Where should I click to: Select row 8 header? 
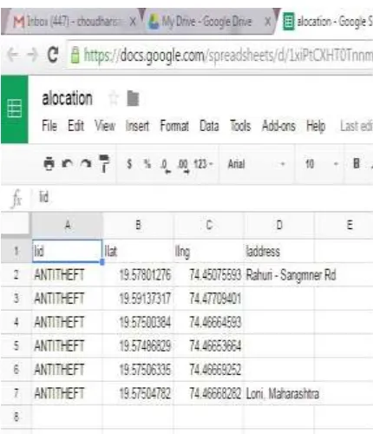(16, 417)
